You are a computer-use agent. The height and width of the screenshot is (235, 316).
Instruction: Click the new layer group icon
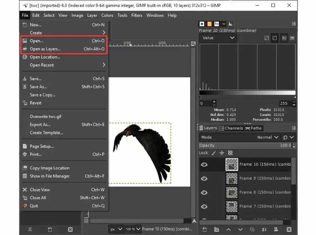[216, 229]
